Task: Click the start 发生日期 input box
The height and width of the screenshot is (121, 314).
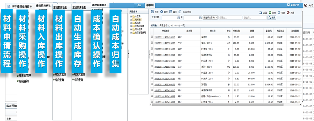Action: tap(171, 18)
